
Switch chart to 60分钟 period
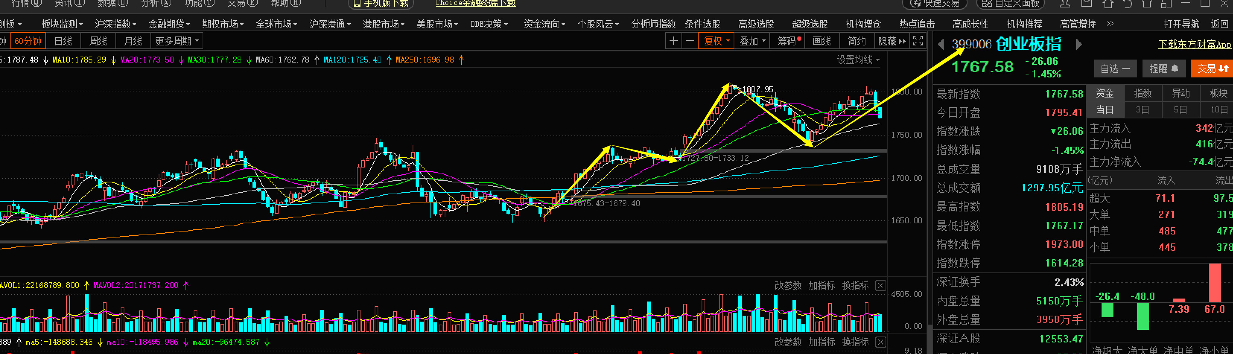tap(28, 41)
